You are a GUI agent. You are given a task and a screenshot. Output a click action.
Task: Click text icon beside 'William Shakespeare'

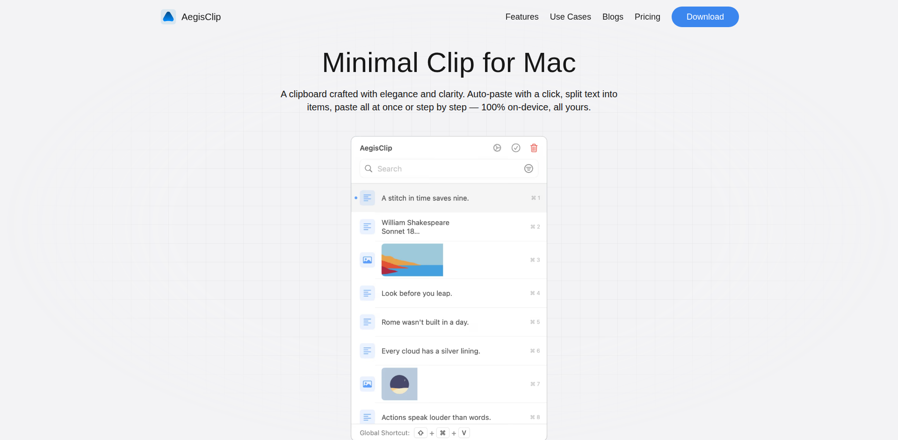pos(367,227)
